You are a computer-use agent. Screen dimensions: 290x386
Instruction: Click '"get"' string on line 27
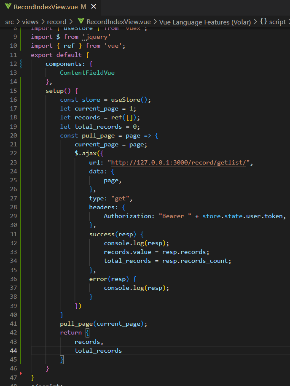(x=120, y=199)
